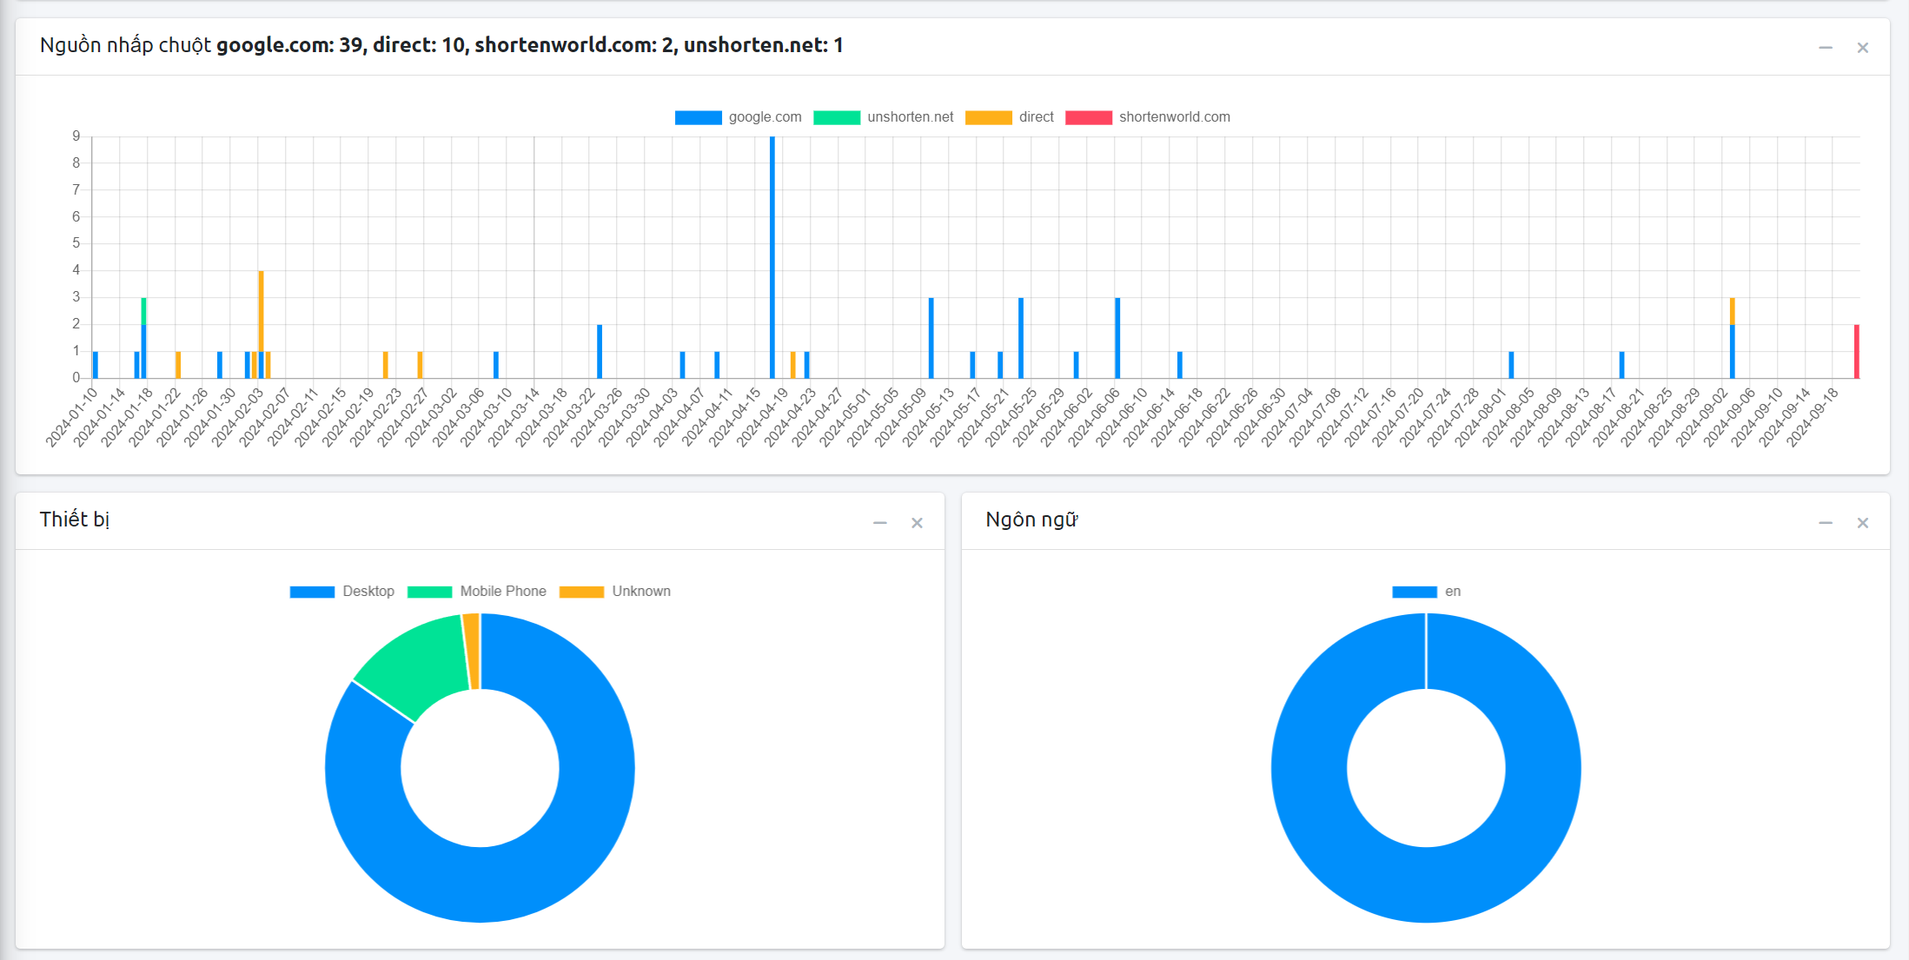1909x960 pixels.
Task: Click the orange Unknown donut slice
Action: [x=472, y=652]
